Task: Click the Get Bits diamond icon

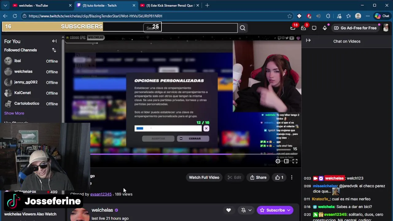Action: (325, 28)
